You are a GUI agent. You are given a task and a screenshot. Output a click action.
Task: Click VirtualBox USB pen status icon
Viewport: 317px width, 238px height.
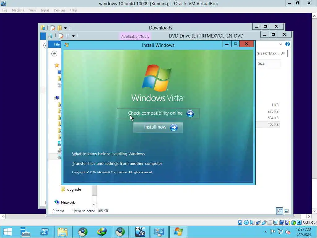(264, 223)
